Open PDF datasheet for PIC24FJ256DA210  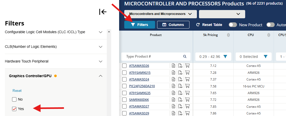[180, 86]
